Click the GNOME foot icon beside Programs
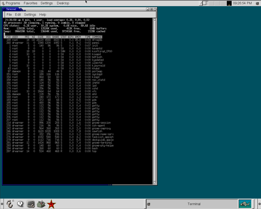The image size is (261, 209). click(x=3, y=3)
